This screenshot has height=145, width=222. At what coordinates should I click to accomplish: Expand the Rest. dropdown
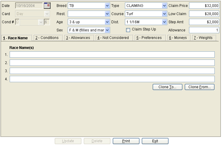pos(107,14)
